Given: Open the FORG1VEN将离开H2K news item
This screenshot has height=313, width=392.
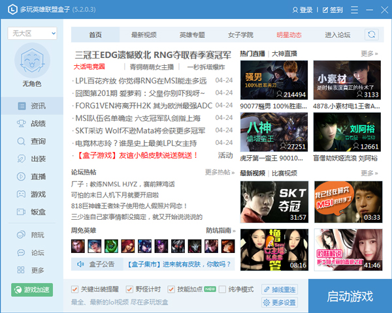Looking at the screenshot, I should [144, 106].
